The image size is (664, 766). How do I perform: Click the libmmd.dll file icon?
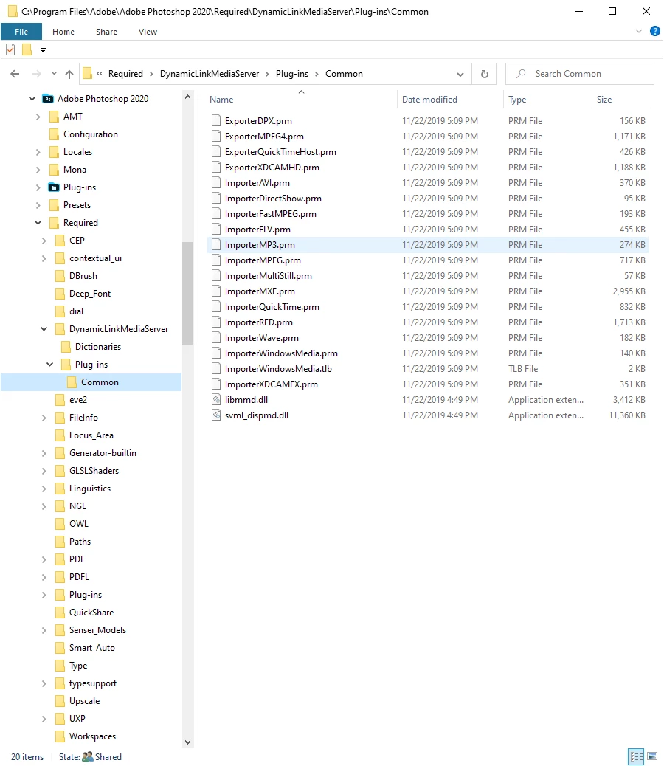click(216, 400)
